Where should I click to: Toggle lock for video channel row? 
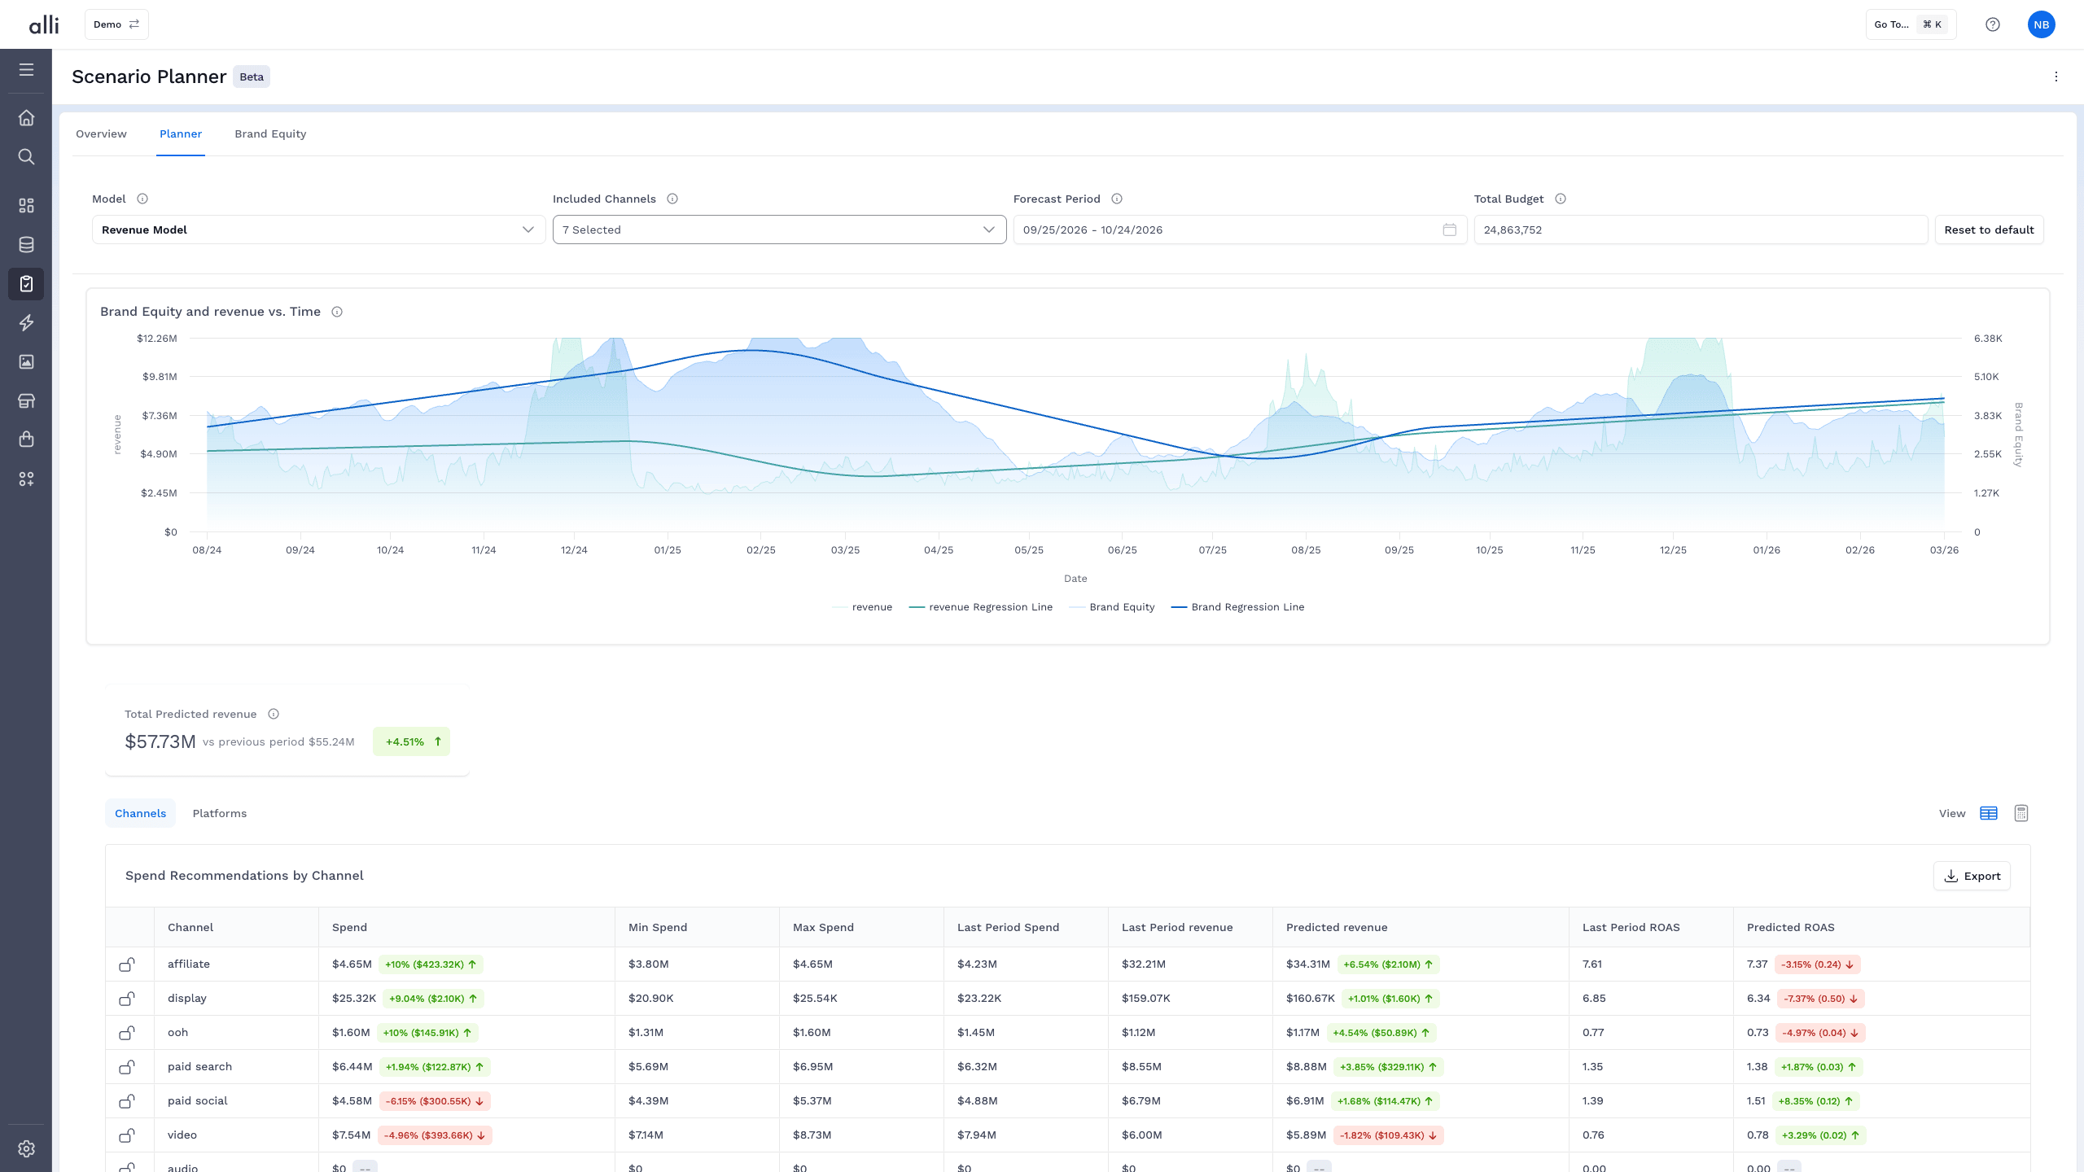127,1135
